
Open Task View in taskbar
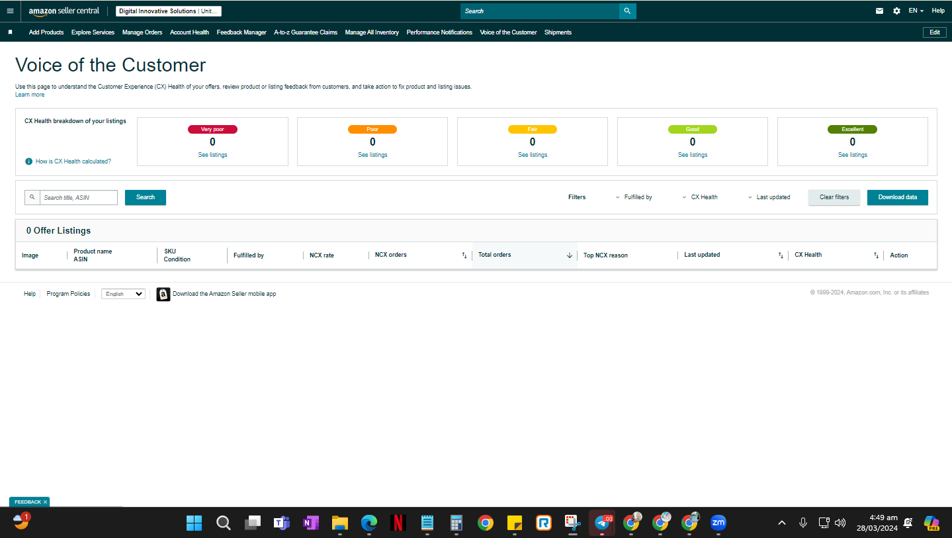click(x=252, y=523)
